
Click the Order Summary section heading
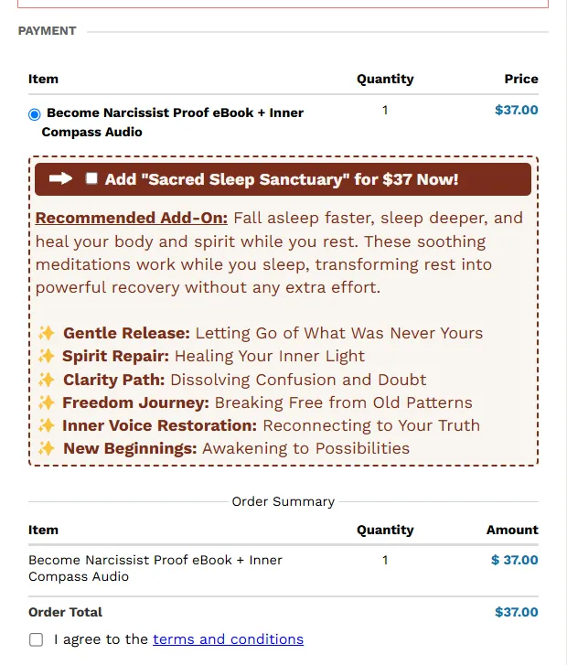283,501
